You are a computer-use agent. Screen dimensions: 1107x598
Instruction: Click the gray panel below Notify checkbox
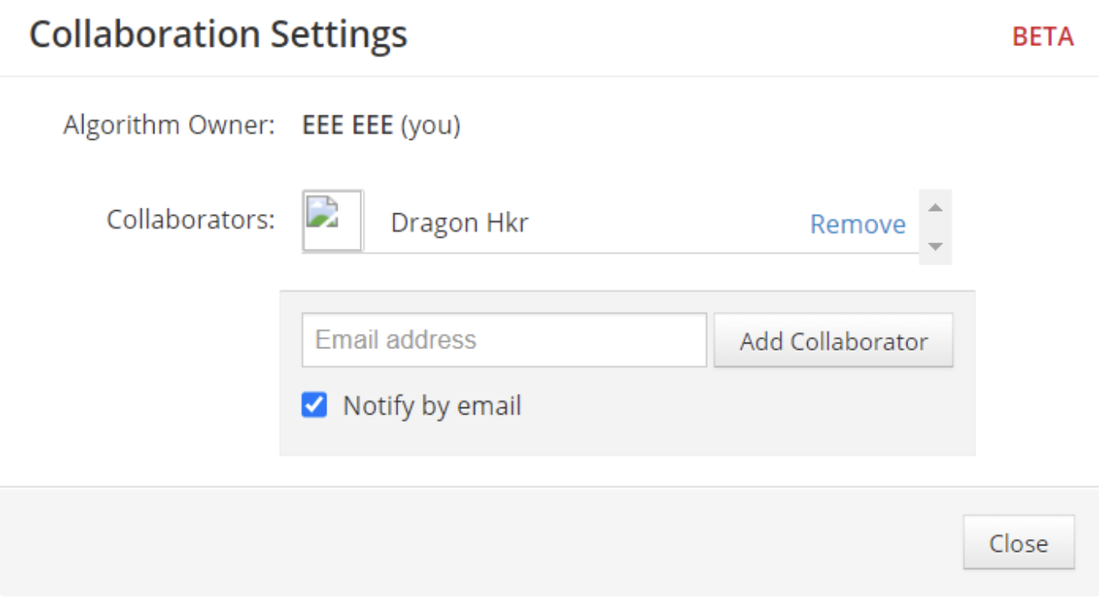tap(627, 439)
